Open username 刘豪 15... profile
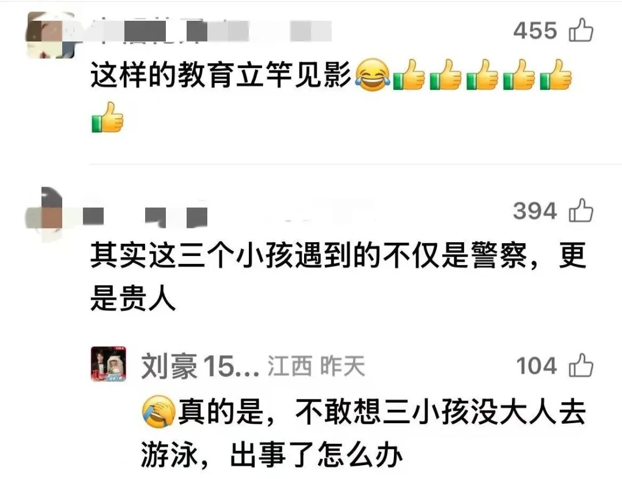Screen dimensions: 622x479 pyautogui.click(x=200, y=366)
